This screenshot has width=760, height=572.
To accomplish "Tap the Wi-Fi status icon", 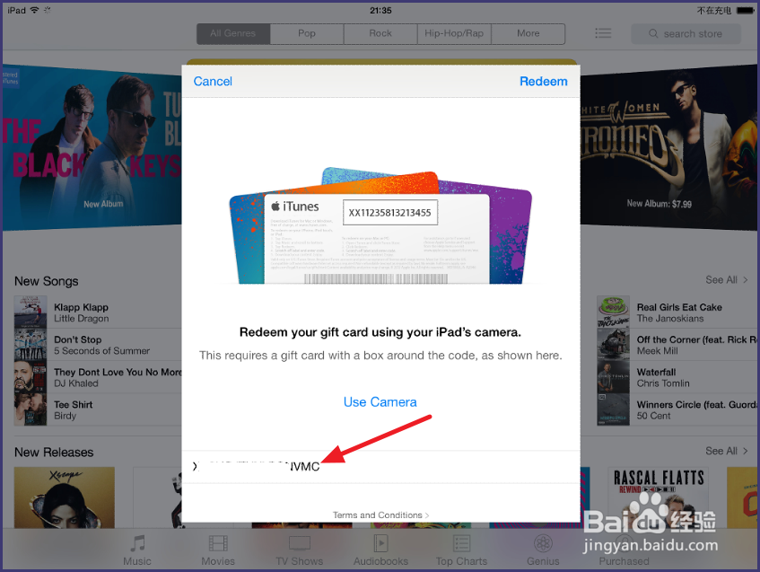I will click(x=34, y=10).
